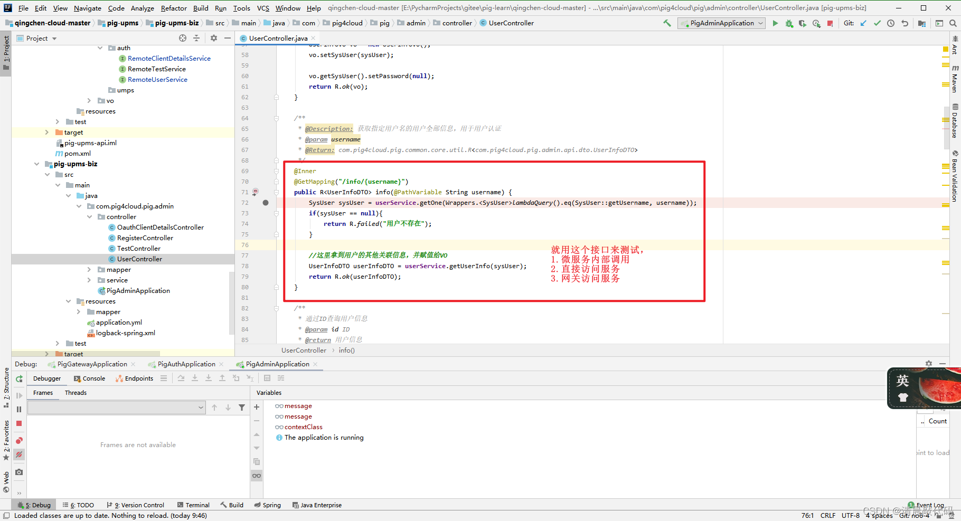Open Terminal tool window button
Image resolution: width=961 pixels, height=521 pixels.
click(193, 505)
